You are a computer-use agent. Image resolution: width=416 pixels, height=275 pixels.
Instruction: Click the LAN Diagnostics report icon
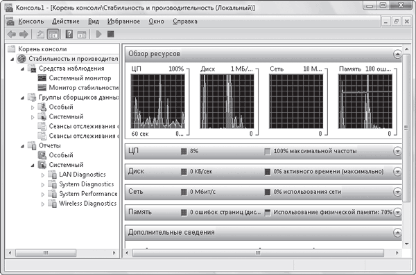click(52, 175)
